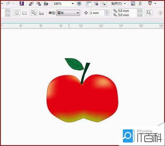Open the 单位 units dropdown showing 毫米
The image size is (165, 146).
point(68,13)
